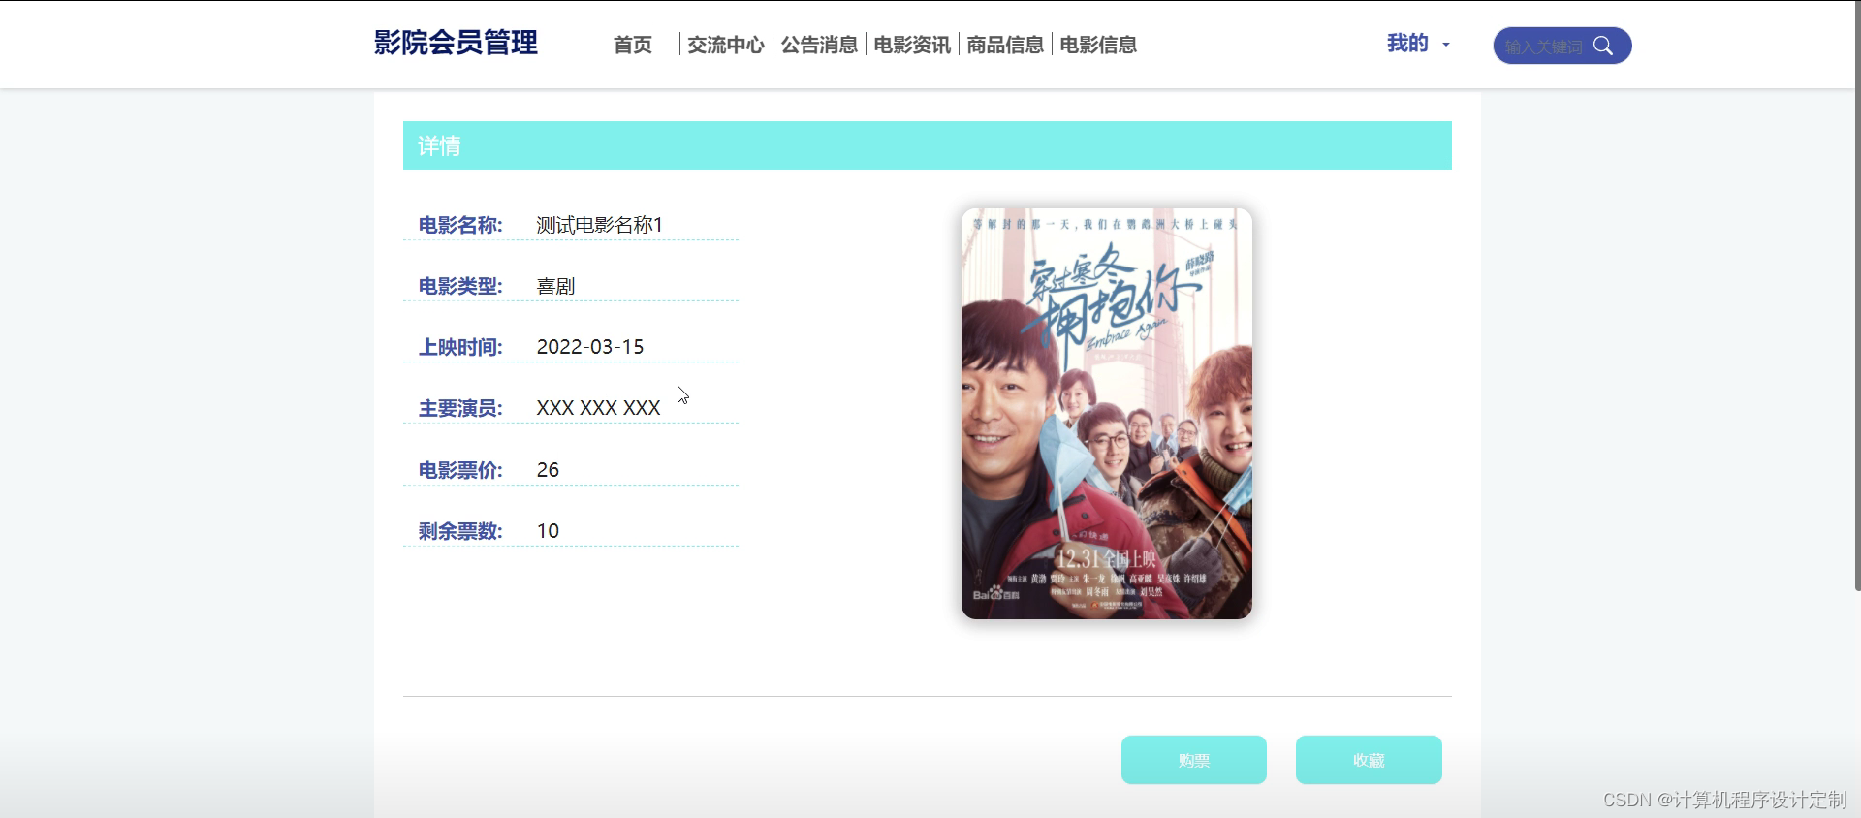Open 商品信息 in the navbar
Screen dimensions: 1861x818
click(x=1005, y=45)
